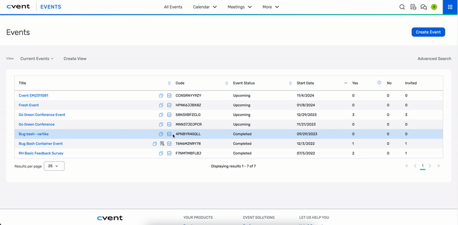This screenshot has width=458, height=225.
Task: Click the Invited column header
Action: [x=410, y=83]
